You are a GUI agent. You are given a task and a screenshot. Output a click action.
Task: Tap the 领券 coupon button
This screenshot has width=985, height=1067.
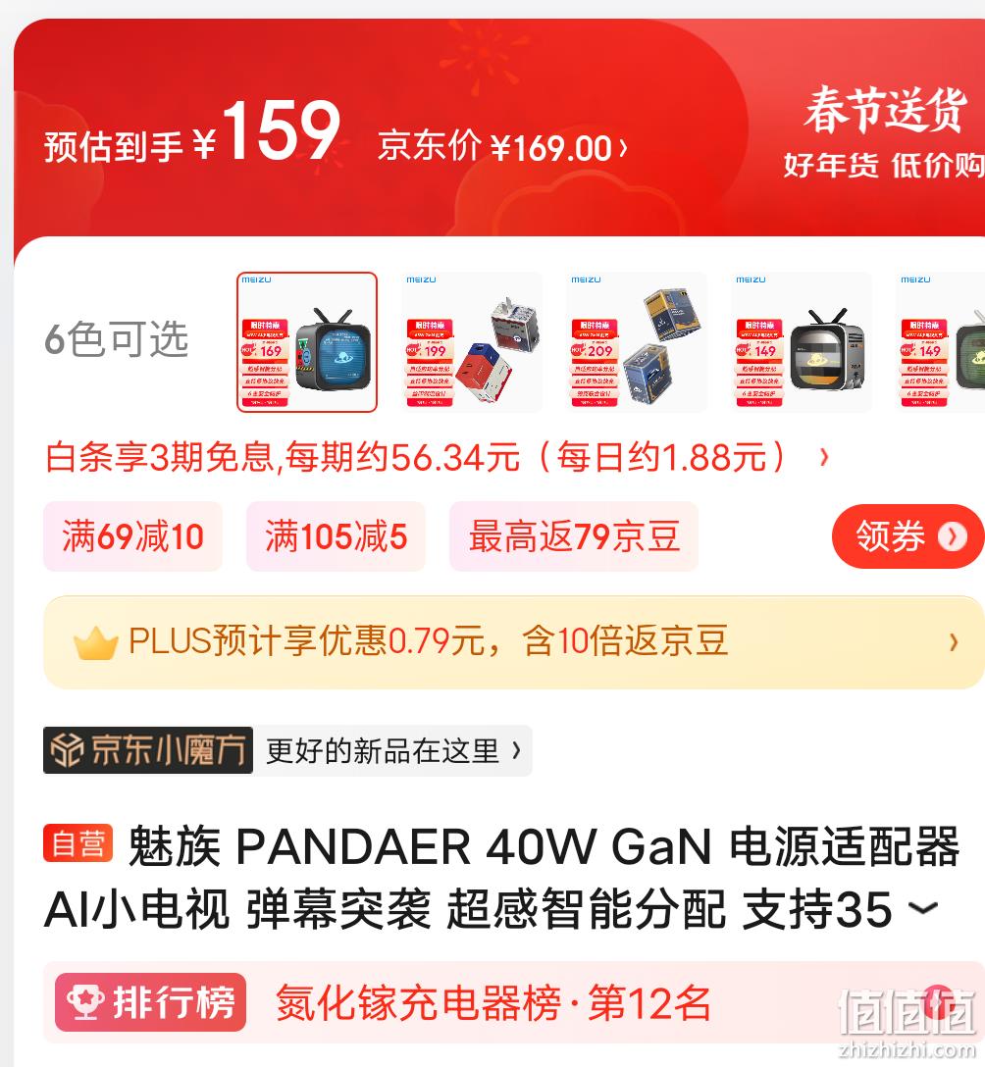[x=907, y=536]
